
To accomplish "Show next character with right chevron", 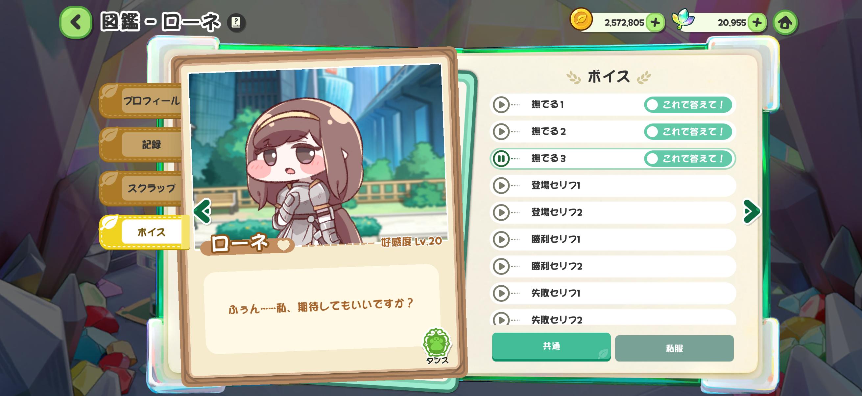I will (x=751, y=211).
